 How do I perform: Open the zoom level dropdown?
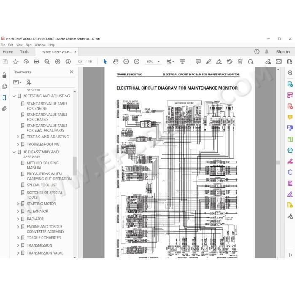158,62
